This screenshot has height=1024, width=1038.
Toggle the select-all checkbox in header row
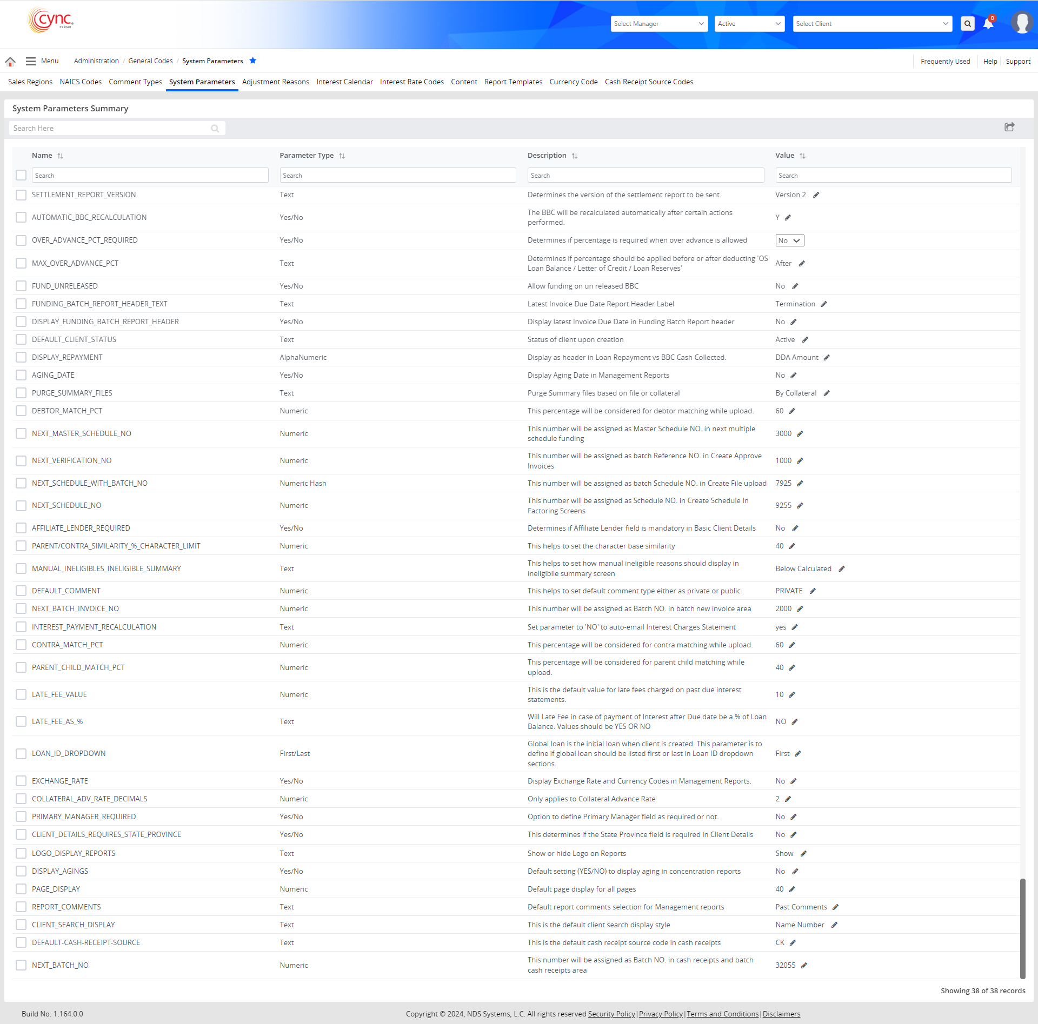click(x=21, y=175)
